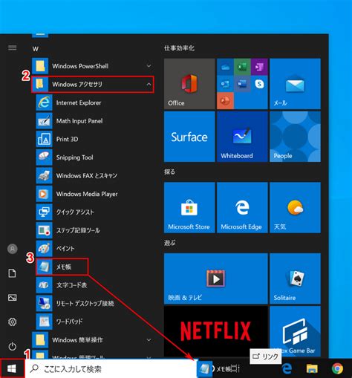The image size is (352, 378).
Task: Jump to letter W section header
Action: (36, 49)
